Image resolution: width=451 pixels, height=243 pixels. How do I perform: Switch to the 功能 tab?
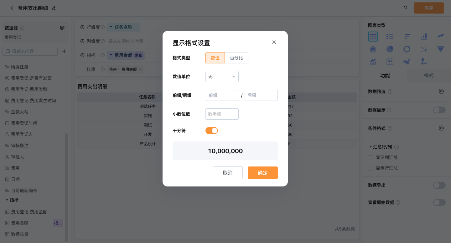(385, 76)
